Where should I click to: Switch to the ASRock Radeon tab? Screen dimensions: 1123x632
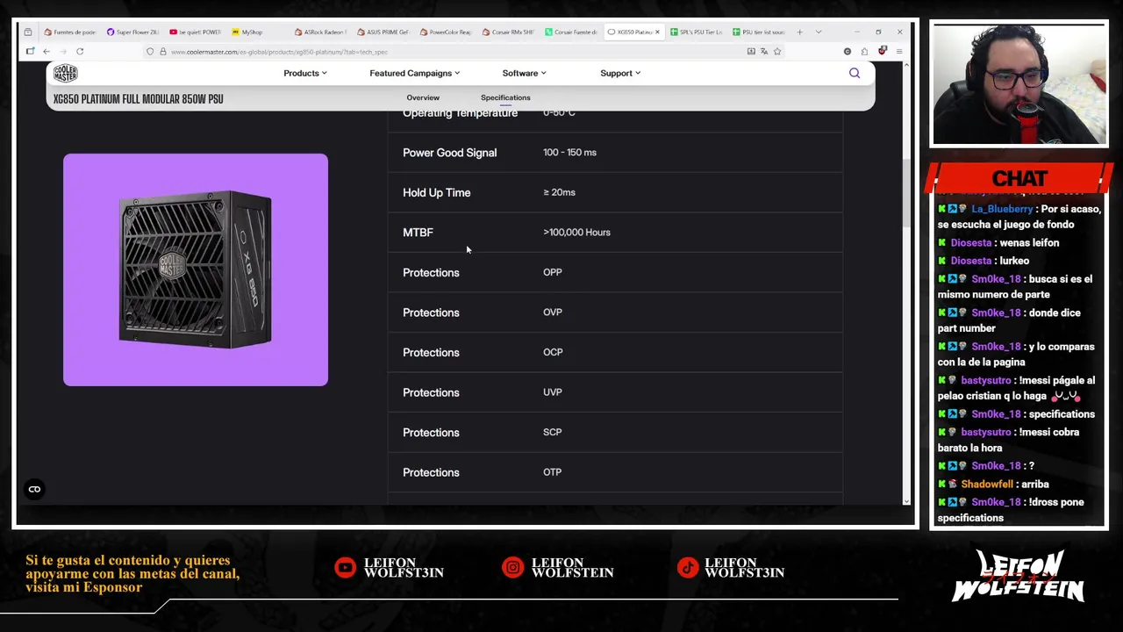321,32
